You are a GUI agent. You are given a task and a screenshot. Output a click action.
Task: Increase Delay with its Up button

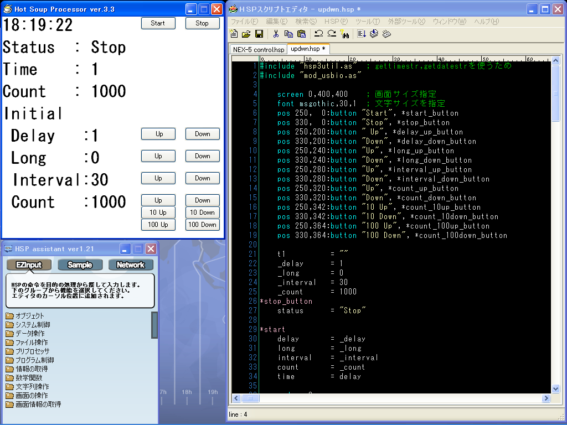click(x=158, y=134)
